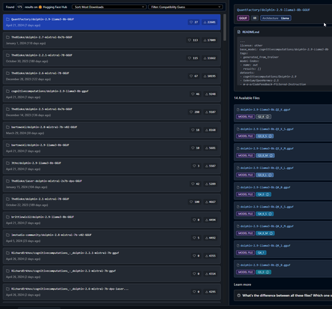Click MODEL FILE tag under Q4_1 file

point(246,253)
